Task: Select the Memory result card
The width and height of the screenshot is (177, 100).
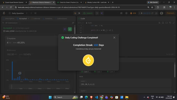Action: (31, 52)
